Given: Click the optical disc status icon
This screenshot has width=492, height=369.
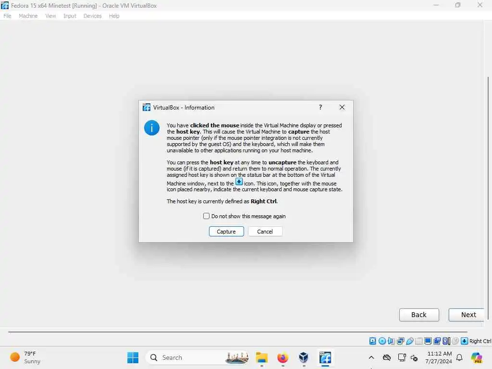Looking at the screenshot, I should (382, 341).
